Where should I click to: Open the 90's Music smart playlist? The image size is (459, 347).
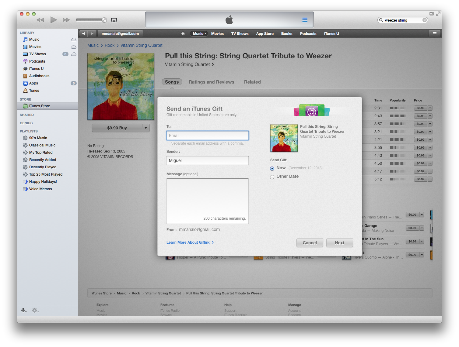38,138
